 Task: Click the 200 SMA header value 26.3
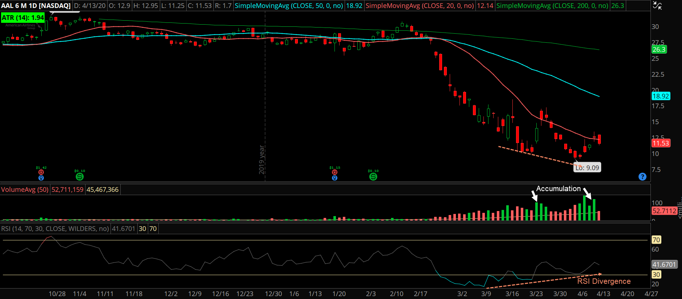[x=617, y=6]
